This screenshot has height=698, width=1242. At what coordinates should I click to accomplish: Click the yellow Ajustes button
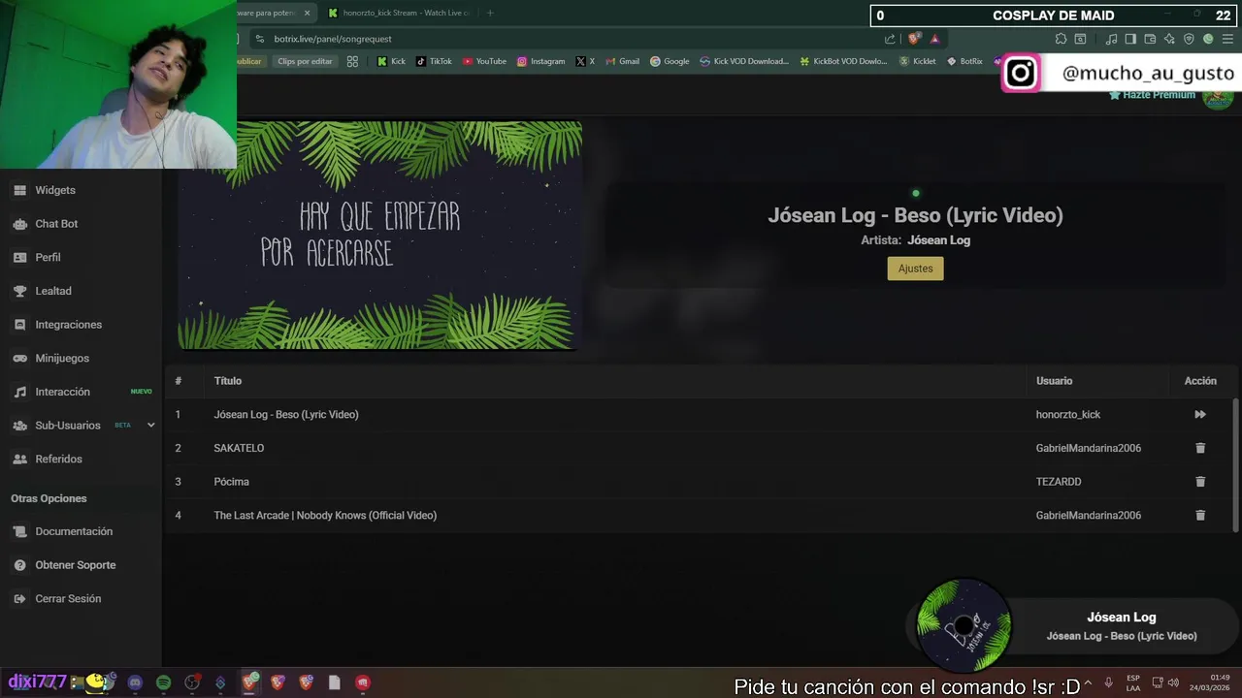click(915, 269)
